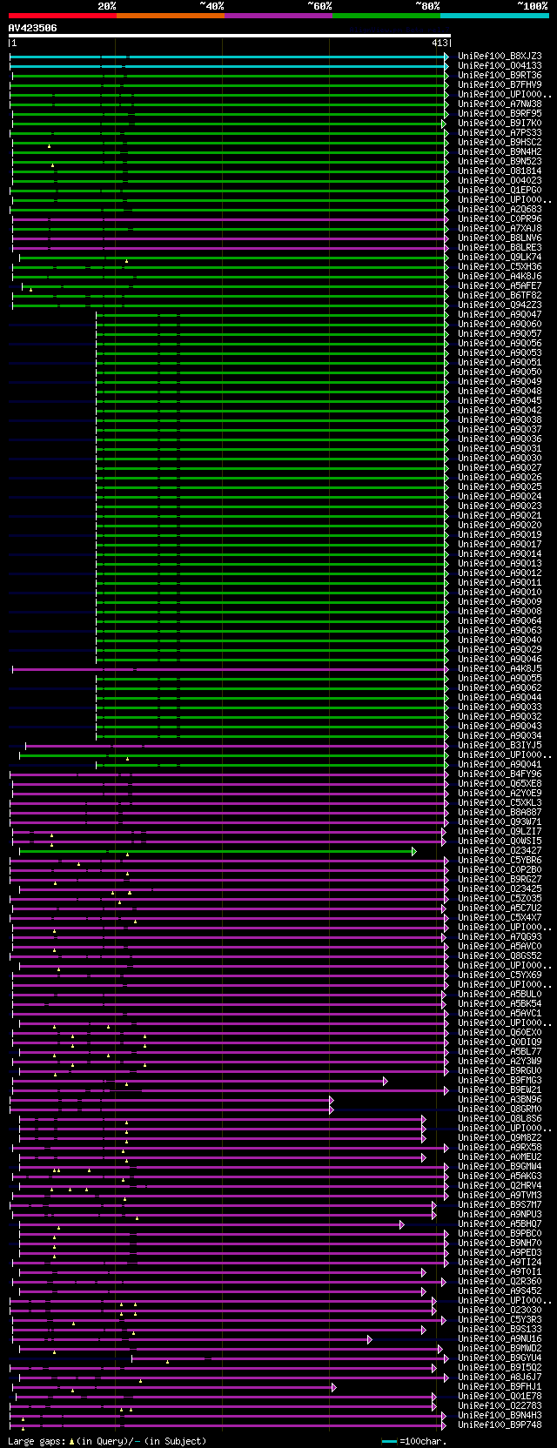Select the UniRef100_B4FY96 label
The width and height of the screenshot is (557, 1448).
[x=500, y=774]
